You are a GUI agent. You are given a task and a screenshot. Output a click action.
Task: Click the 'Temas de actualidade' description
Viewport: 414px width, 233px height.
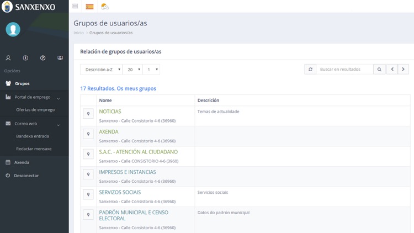point(219,112)
